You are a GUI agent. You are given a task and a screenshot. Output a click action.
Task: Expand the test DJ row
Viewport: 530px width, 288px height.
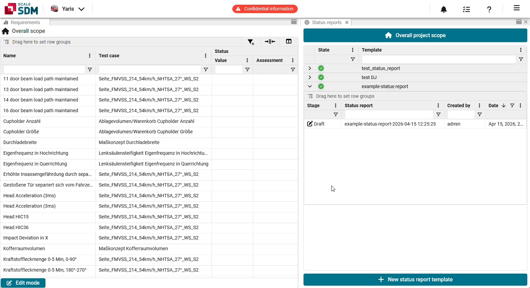point(310,77)
